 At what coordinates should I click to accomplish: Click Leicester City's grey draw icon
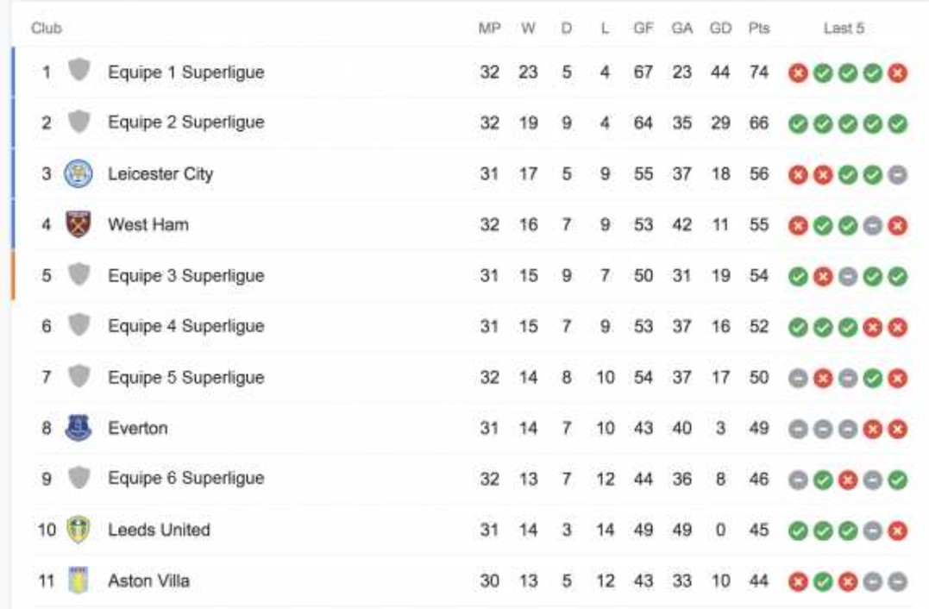point(898,175)
